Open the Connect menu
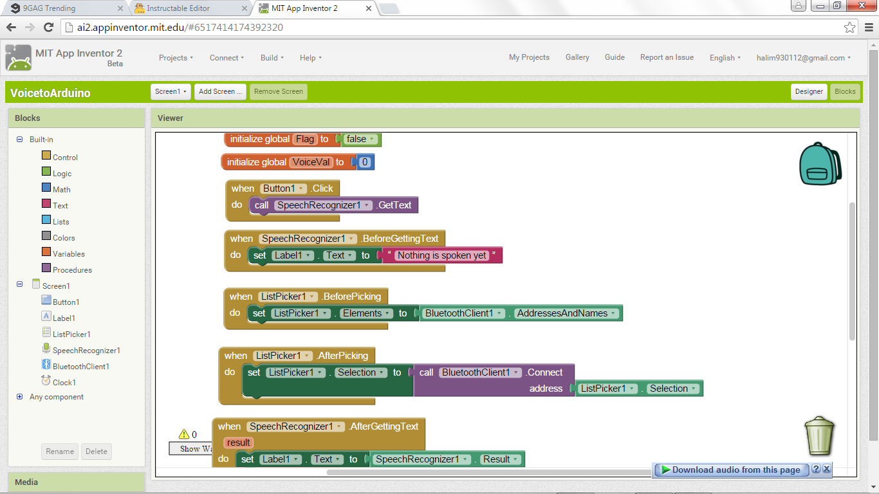 pyautogui.click(x=227, y=58)
